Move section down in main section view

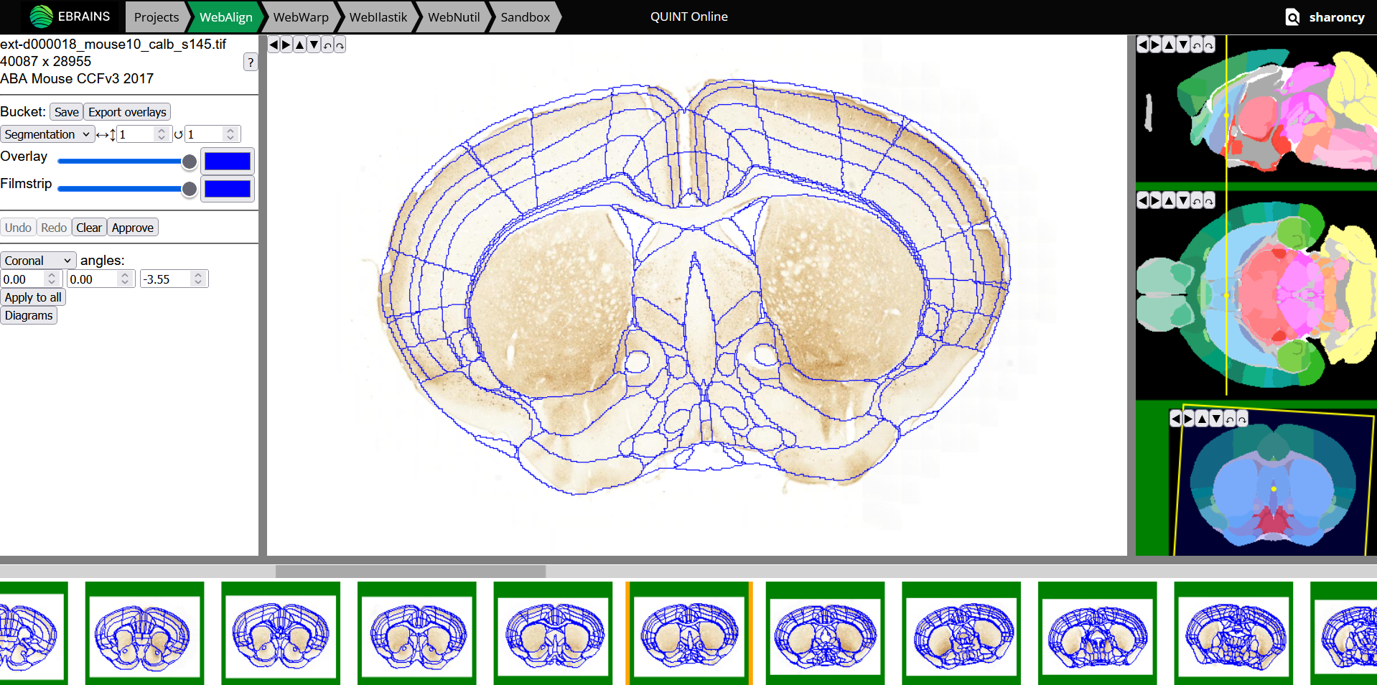(314, 45)
